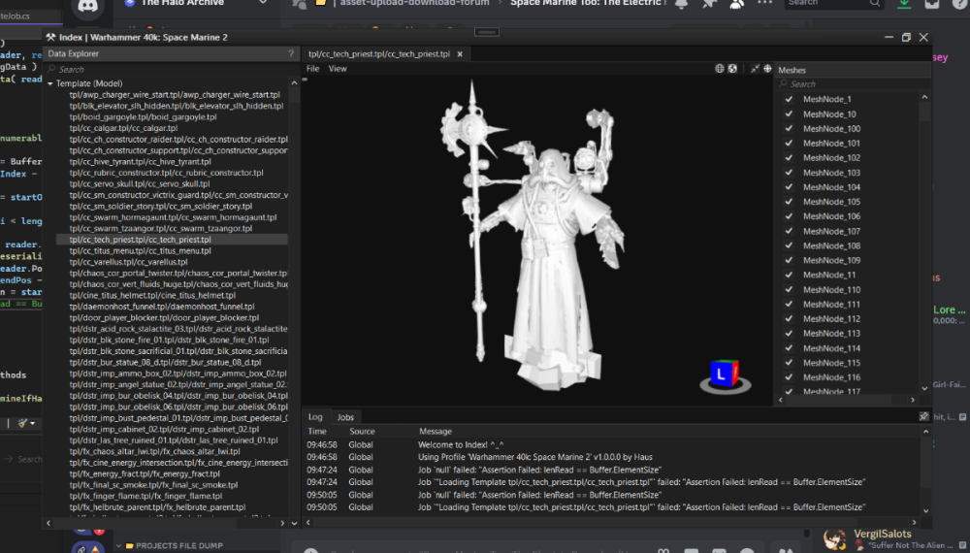Click the Data Explorer search field

(165, 70)
